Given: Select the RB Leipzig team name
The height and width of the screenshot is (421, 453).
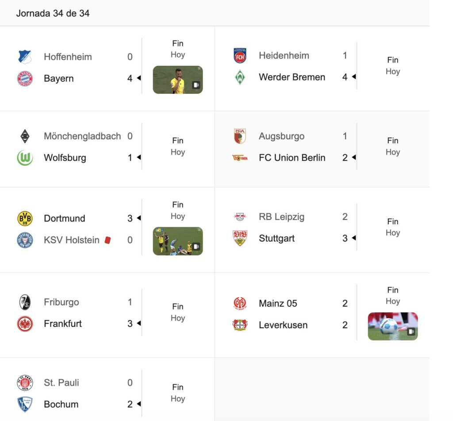Looking at the screenshot, I should tap(282, 217).
